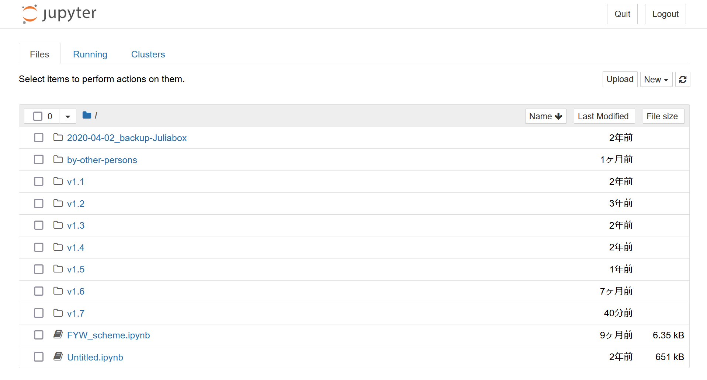
Task: Expand the selection type dropdown arrow
Action: coord(68,116)
